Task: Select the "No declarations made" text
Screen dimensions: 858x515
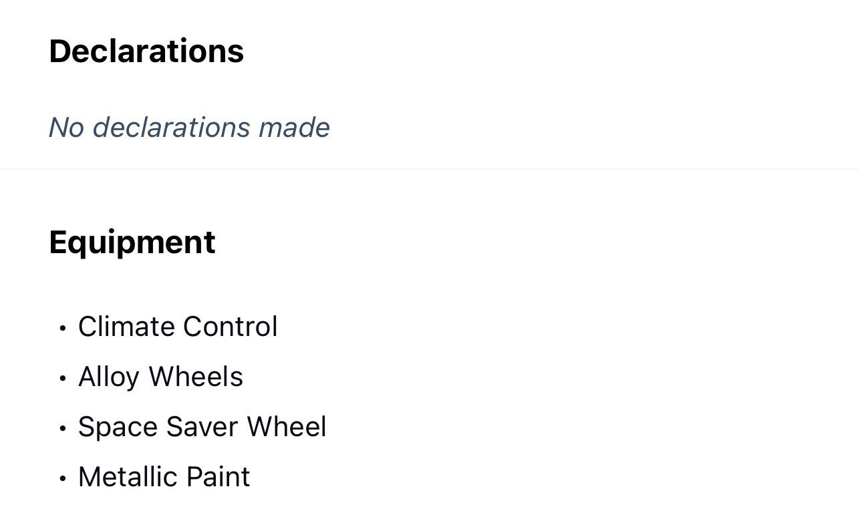Action: click(x=189, y=128)
